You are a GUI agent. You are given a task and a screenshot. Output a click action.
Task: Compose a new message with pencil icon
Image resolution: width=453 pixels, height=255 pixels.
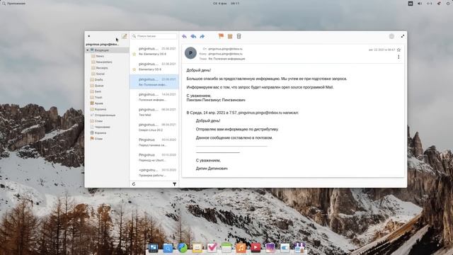(x=124, y=36)
